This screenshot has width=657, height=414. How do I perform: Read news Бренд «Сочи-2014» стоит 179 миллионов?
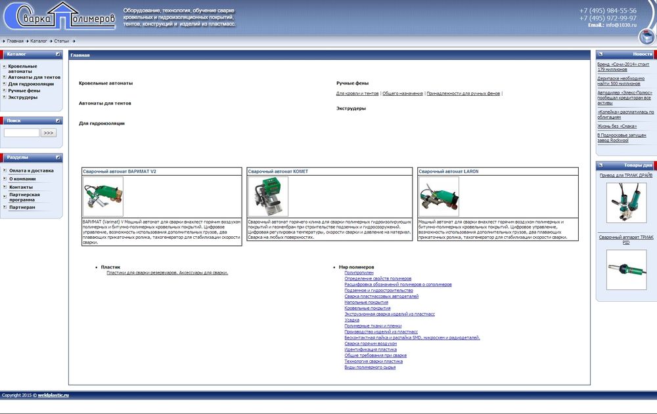pos(623,66)
